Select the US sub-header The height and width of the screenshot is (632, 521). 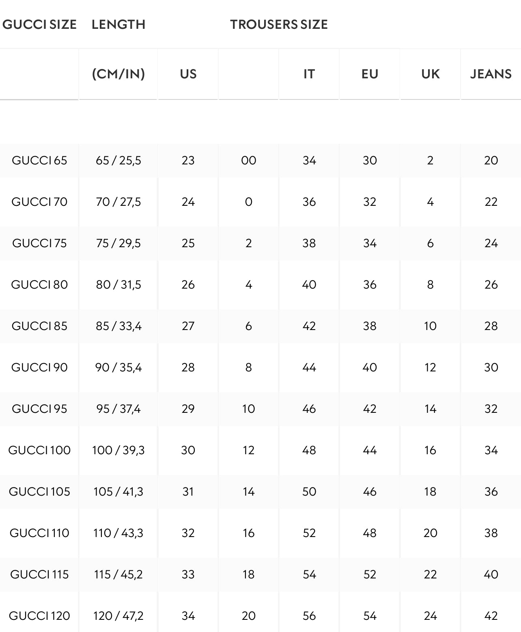(188, 74)
